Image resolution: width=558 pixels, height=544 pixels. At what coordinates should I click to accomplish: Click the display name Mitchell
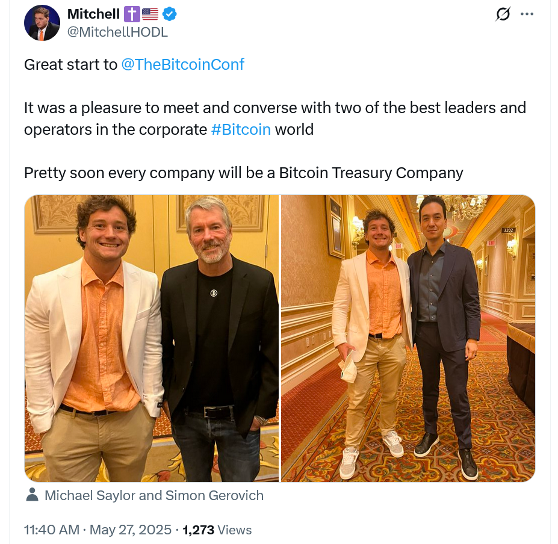[93, 14]
